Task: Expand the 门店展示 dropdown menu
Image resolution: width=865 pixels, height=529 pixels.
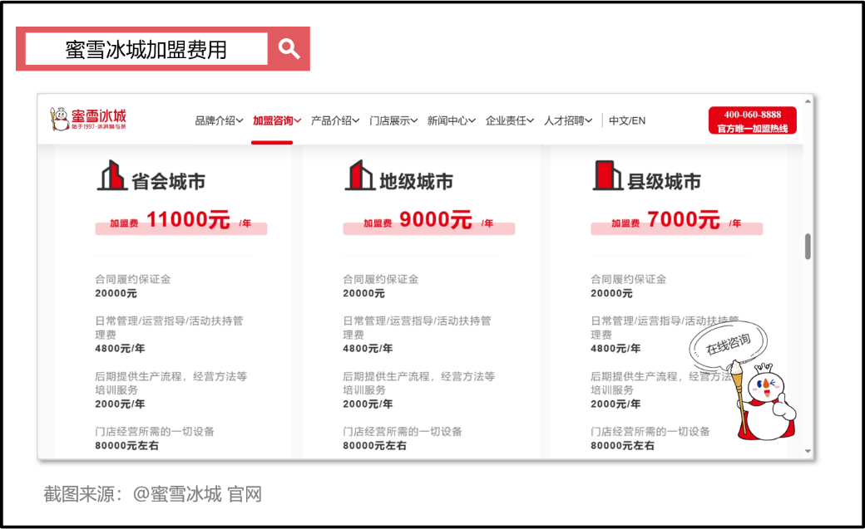Action: tap(393, 120)
